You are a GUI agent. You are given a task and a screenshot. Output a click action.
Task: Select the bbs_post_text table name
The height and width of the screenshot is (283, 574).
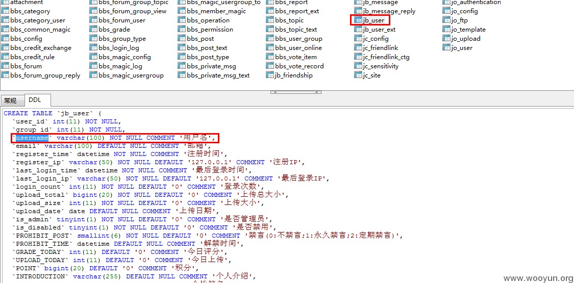207,48
